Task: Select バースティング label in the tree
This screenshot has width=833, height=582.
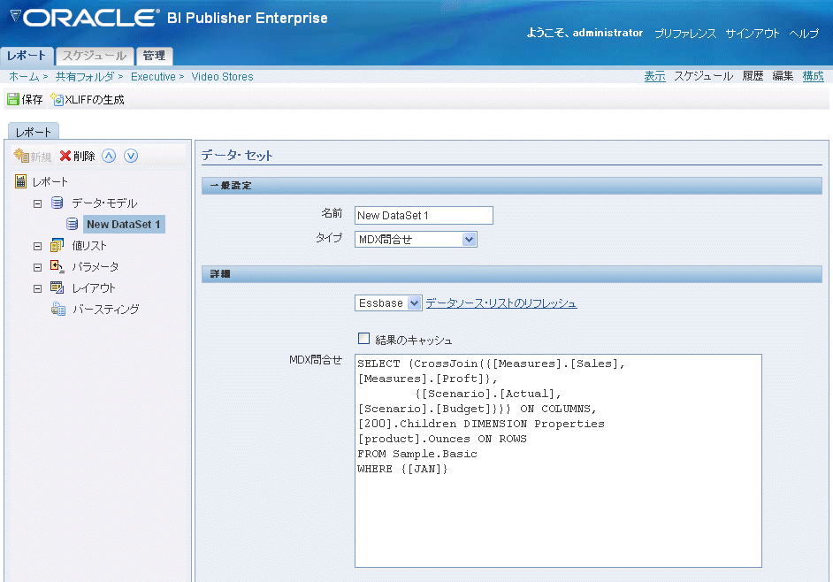Action: pyautogui.click(x=106, y=310)
